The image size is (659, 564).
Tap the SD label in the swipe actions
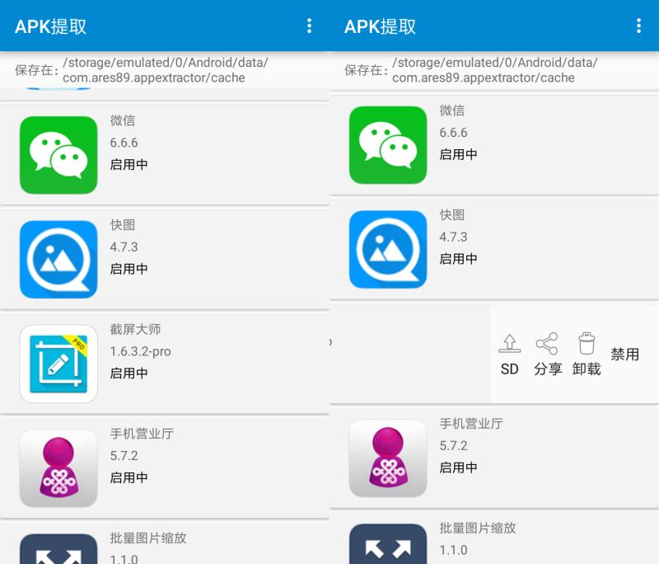pos(509,369)
